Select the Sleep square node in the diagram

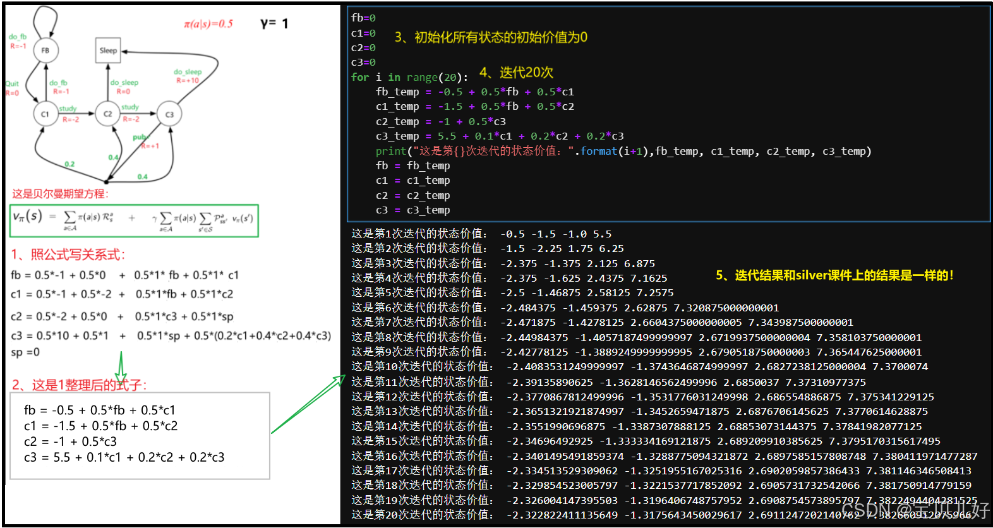tap(108, 51)
